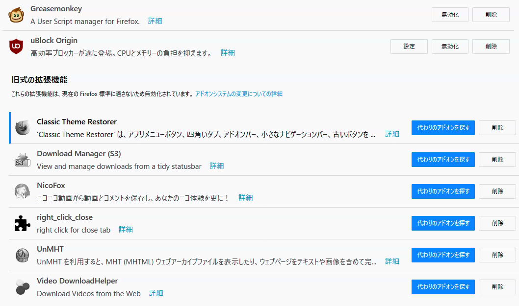Click description 'A User Script manager for Firefox.'
The height and width of the screenshot is (306, 519).
tap(85, 22)
